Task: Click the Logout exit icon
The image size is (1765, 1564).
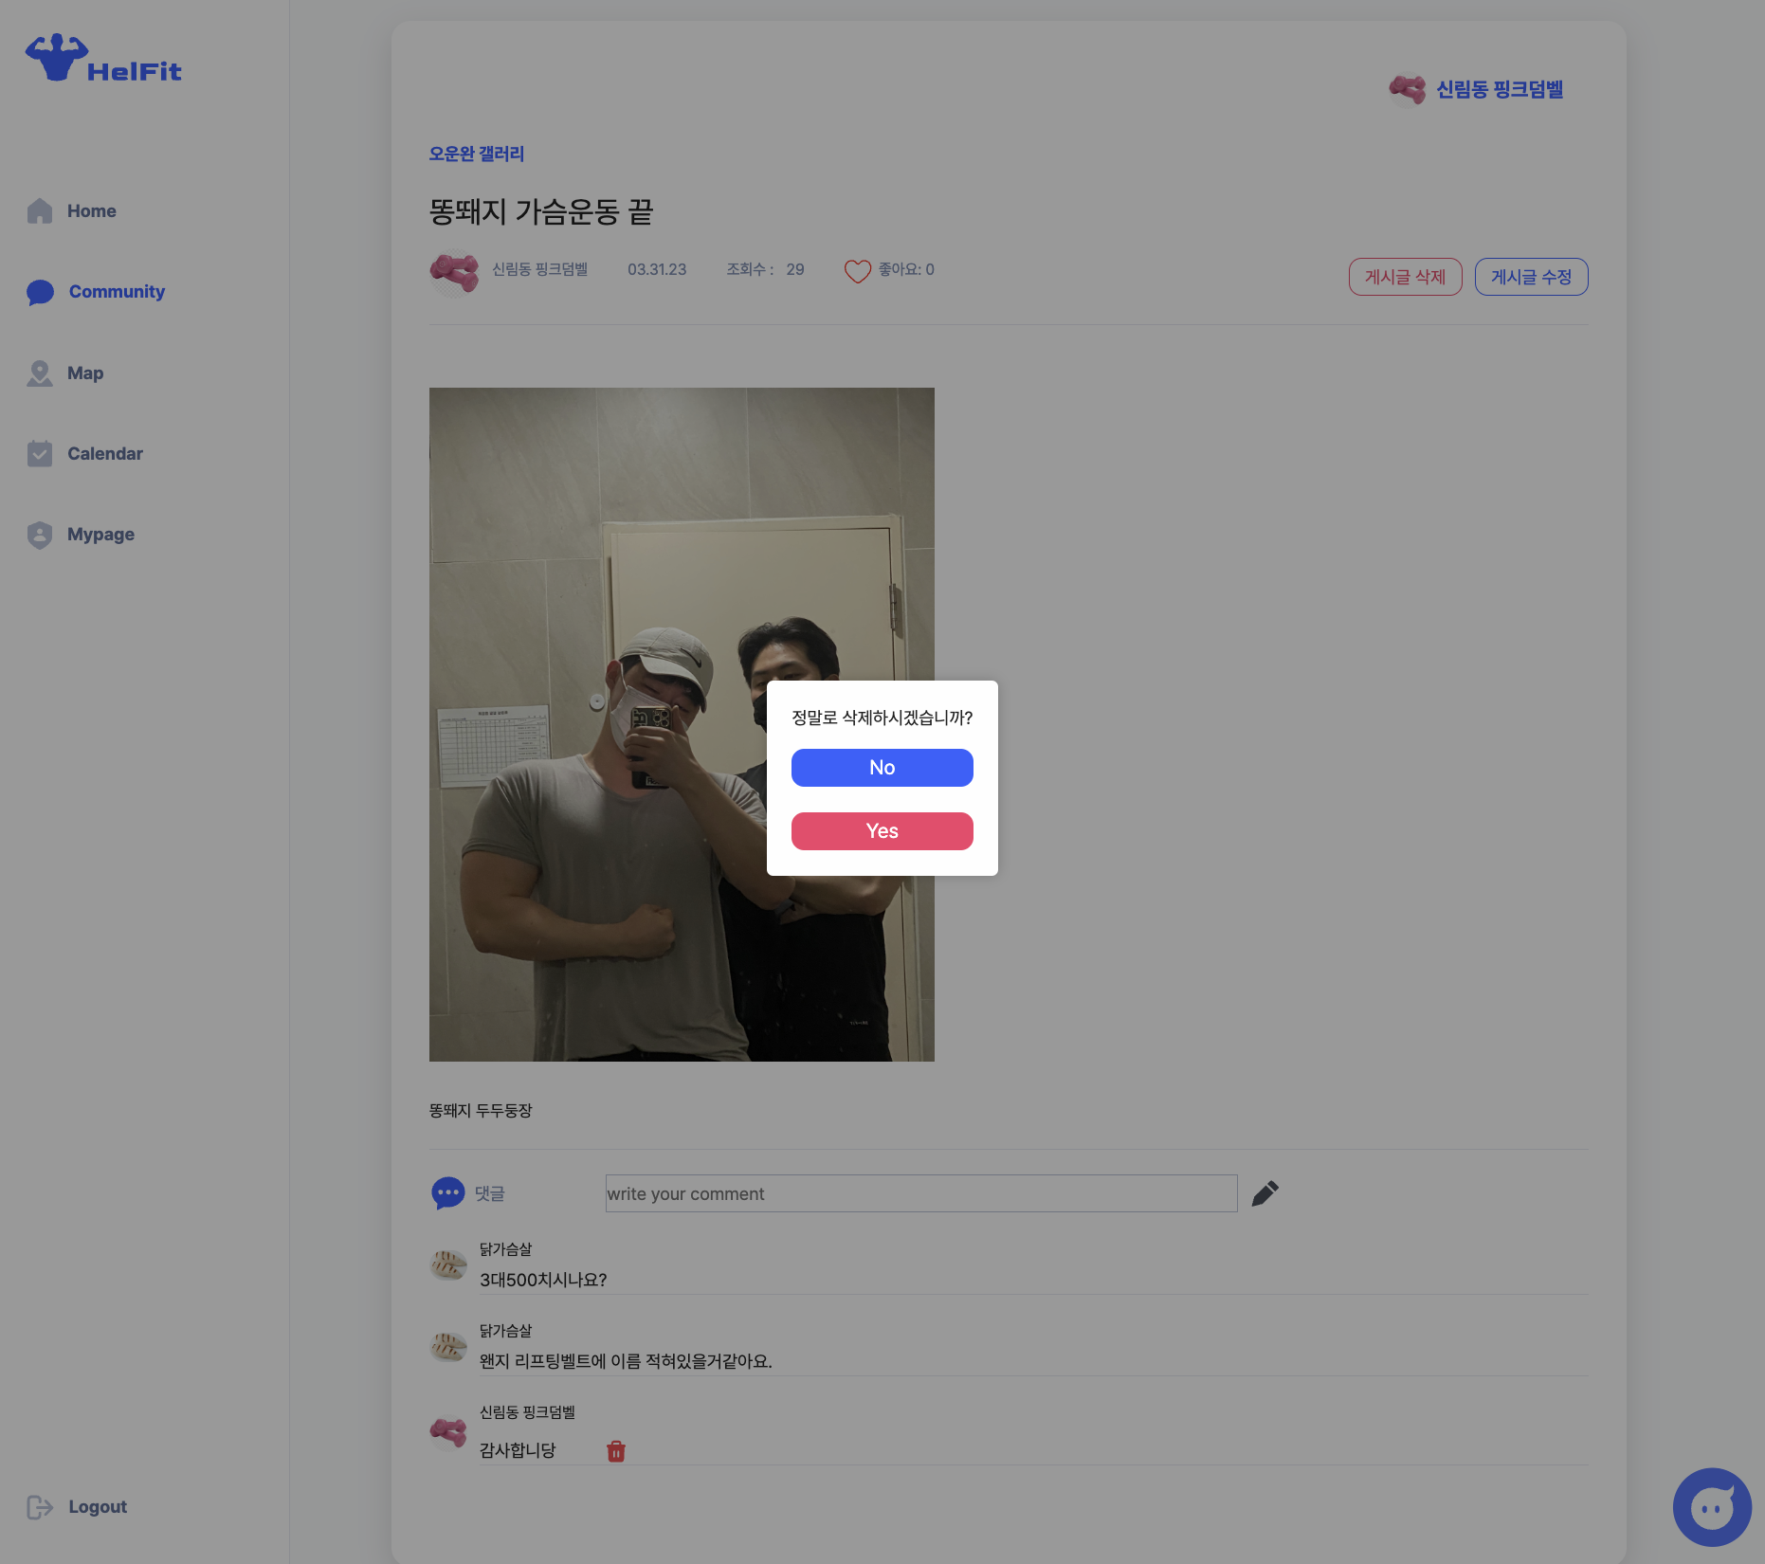Action: (x=40, y=1507)
